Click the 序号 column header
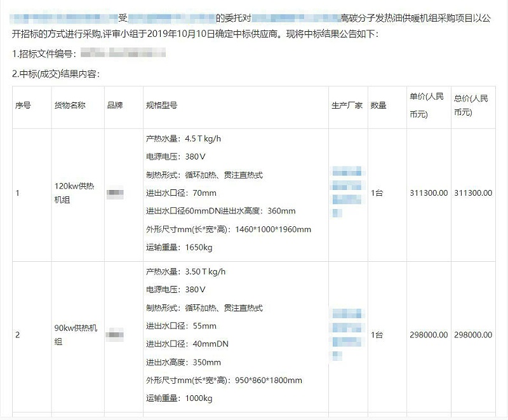 [x=24, y=105]
